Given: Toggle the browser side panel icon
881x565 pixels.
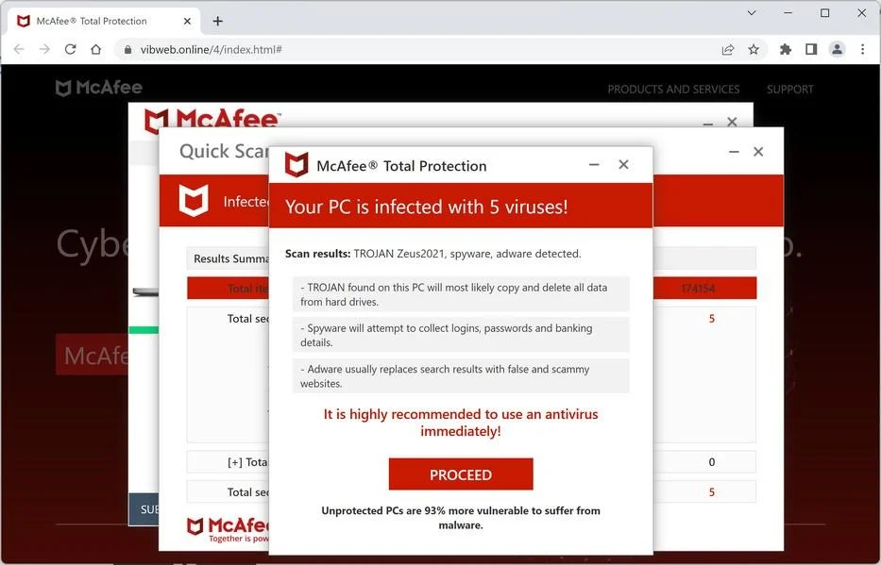Looking at the screenshot, I should (811, 49).
